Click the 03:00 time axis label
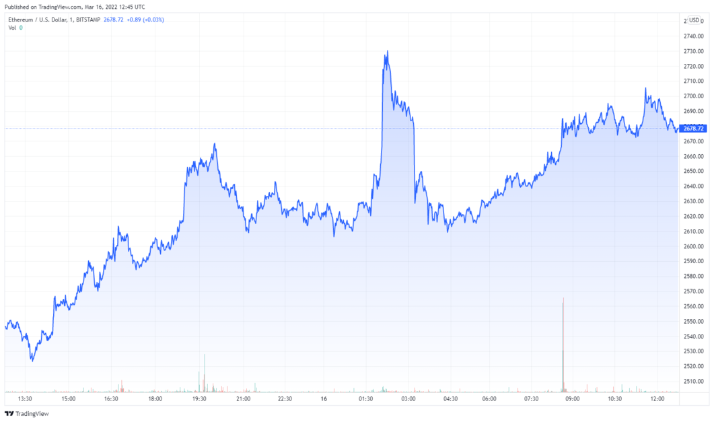 (408, 399)
